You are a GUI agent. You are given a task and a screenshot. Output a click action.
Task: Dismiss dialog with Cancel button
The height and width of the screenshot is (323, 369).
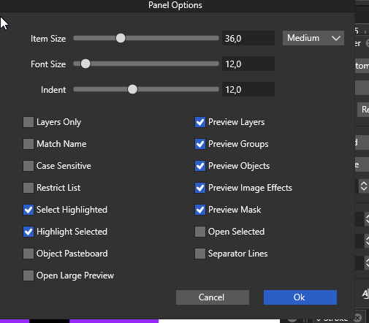click(x=213, y=297)
